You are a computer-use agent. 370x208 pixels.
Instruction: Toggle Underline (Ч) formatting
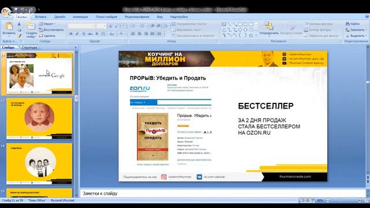point(83,34)
